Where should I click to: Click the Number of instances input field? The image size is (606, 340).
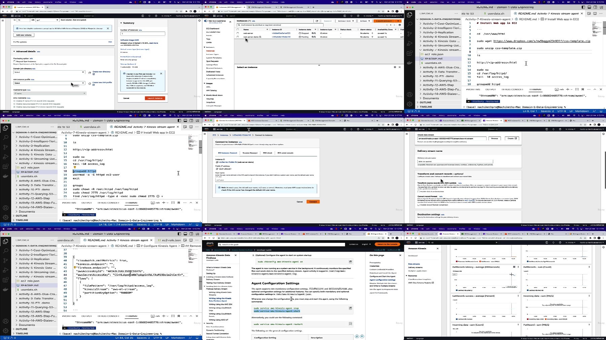coord(143,34)
